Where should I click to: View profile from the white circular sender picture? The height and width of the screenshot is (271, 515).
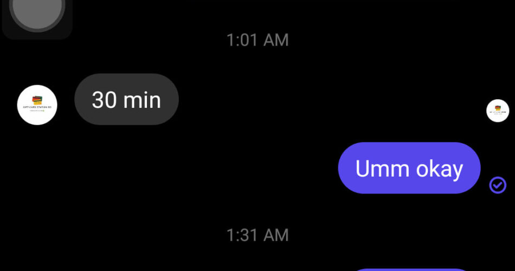37,105
